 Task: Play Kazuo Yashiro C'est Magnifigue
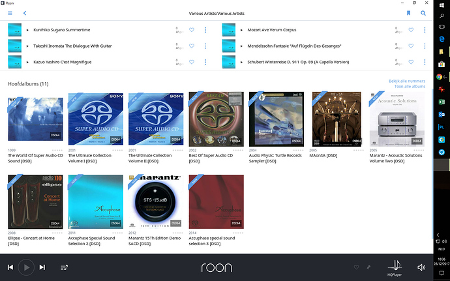coord(27,62)
